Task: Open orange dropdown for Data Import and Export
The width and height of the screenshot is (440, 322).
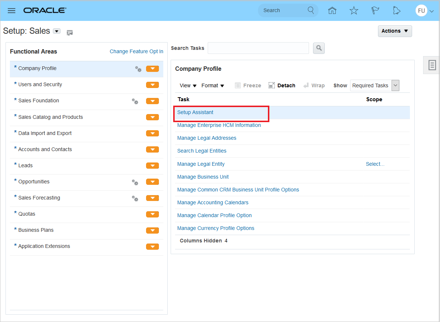Action: pyautogui.click(x=152, y=133)
